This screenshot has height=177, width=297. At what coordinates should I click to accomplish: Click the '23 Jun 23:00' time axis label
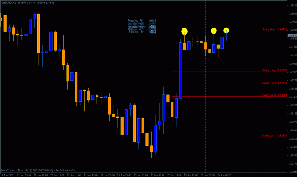(208, 175)
